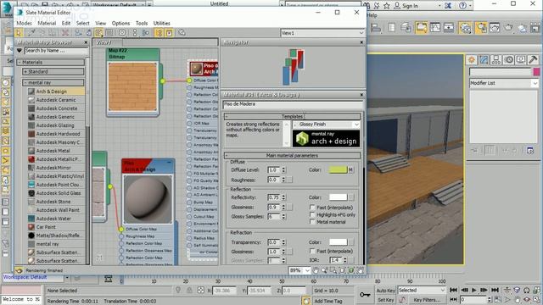Click the Play Animation button
This screenshot has width=543, height=305.
coord(474,290)
